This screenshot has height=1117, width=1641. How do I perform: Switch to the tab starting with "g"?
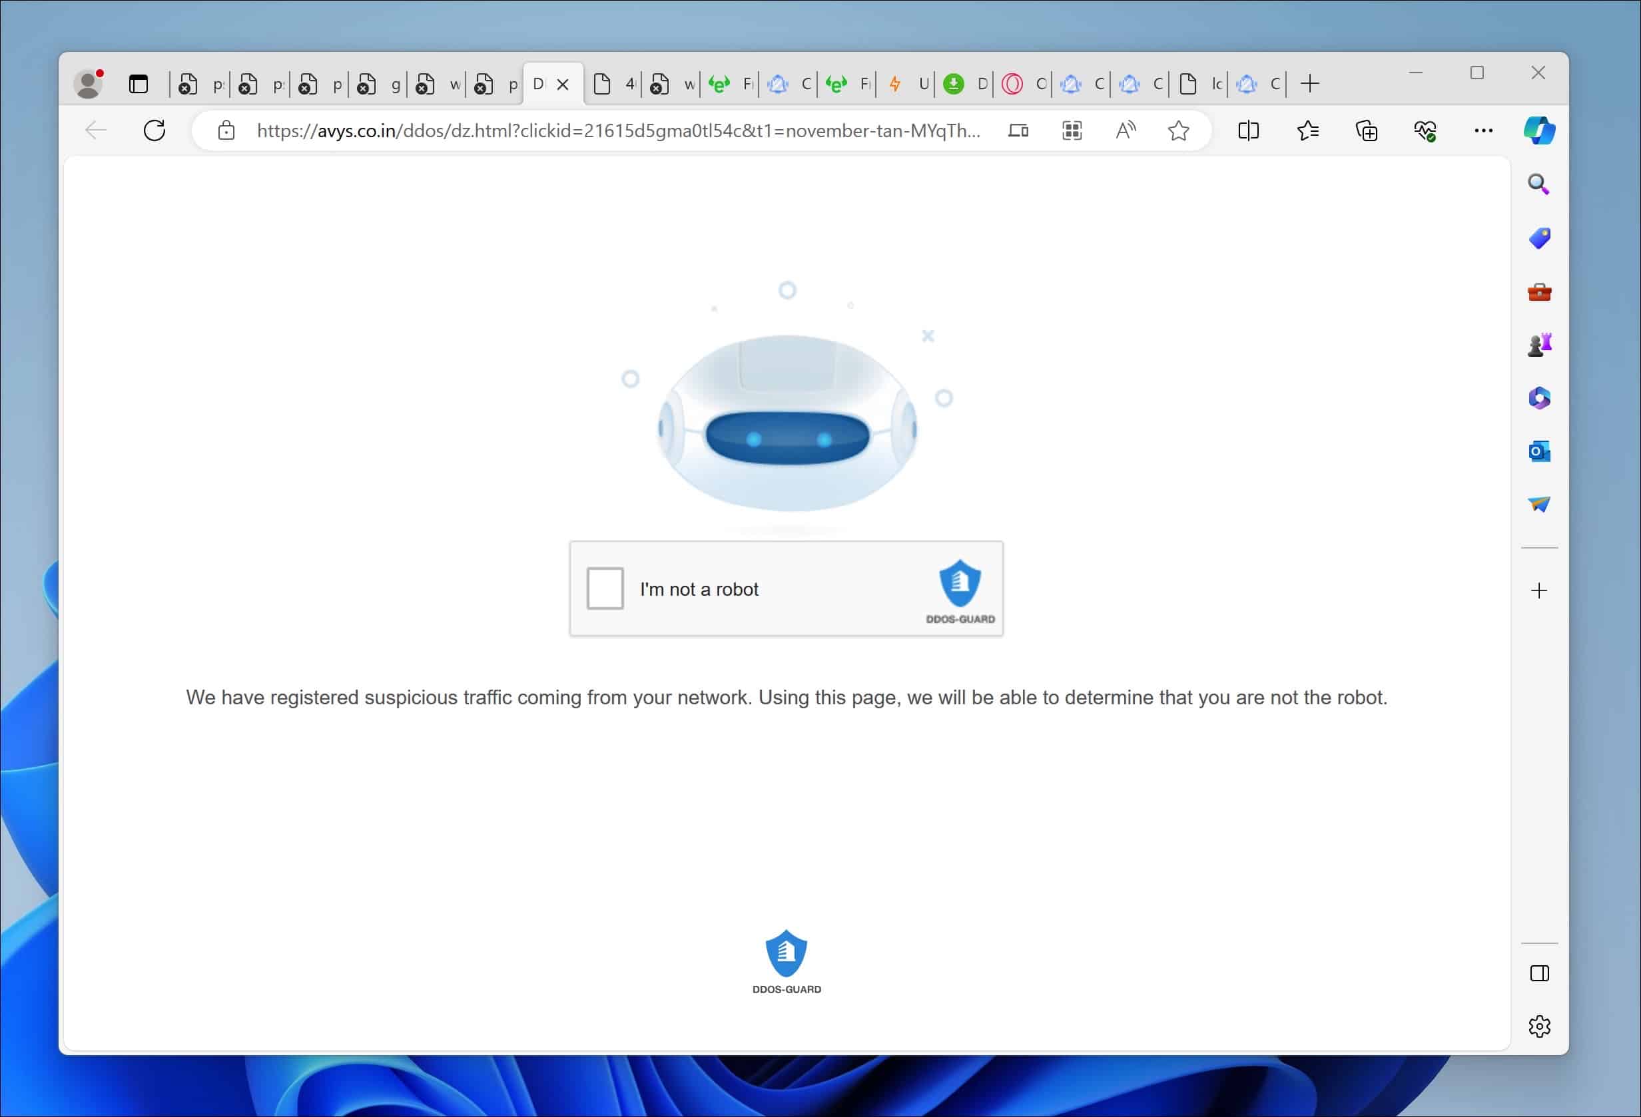(377, 84)
